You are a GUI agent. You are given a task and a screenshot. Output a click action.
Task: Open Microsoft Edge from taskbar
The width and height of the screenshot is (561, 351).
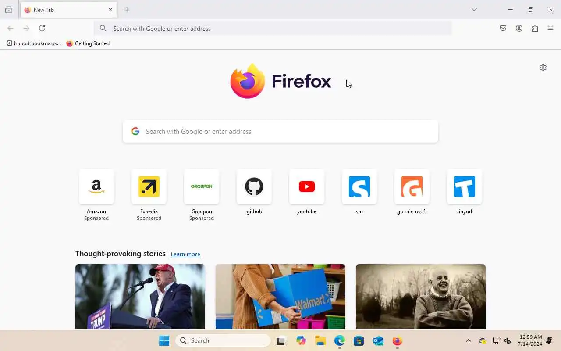pos(340,341)
